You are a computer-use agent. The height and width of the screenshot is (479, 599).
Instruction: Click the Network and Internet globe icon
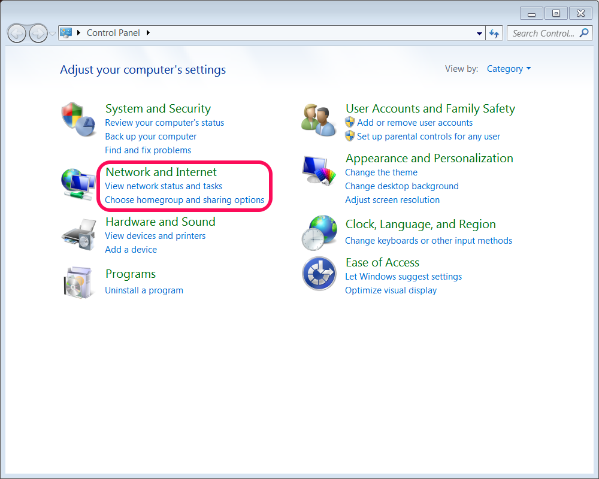click(78, 183)
